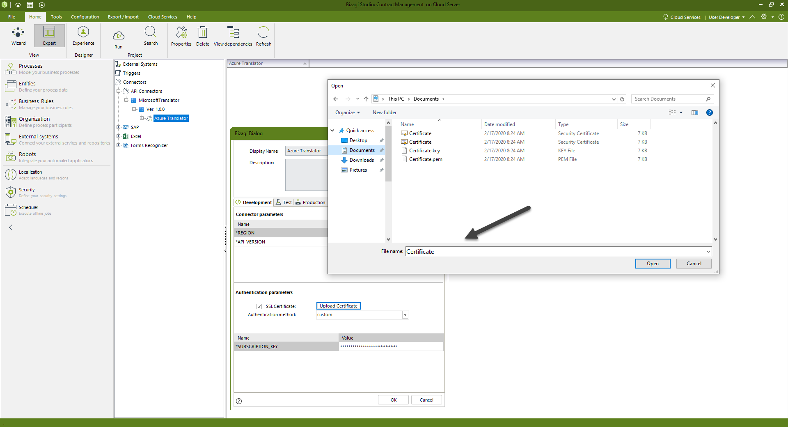Click the Search Documents field

(672, 99)
